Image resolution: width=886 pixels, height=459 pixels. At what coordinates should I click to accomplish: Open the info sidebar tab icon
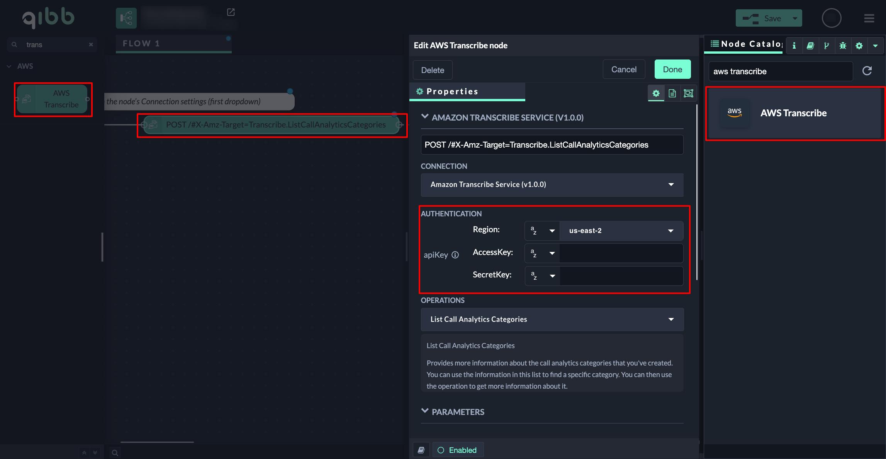794,46
